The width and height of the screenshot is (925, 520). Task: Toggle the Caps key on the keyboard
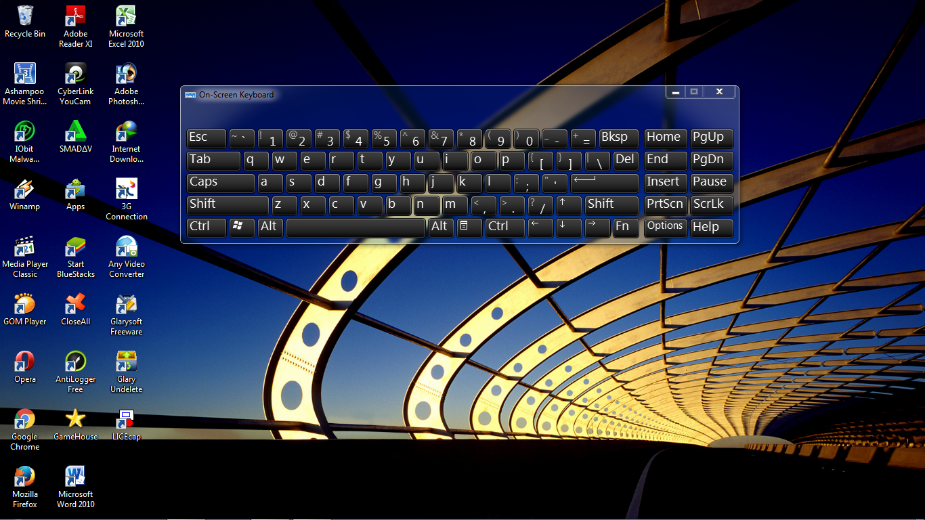(x=220, y=183)
